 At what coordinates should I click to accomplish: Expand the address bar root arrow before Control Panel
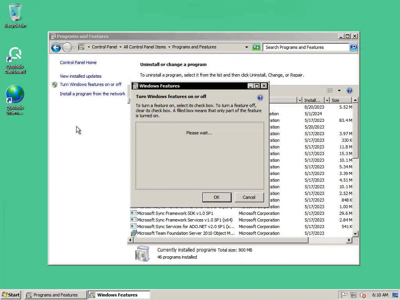(x=89, y=47)
